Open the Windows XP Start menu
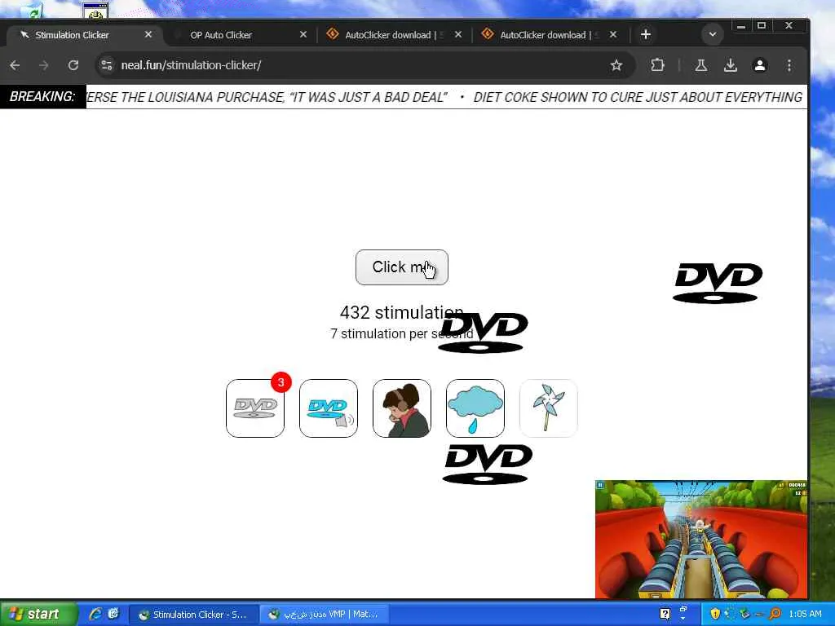835x626 pixels. [38, 614]
